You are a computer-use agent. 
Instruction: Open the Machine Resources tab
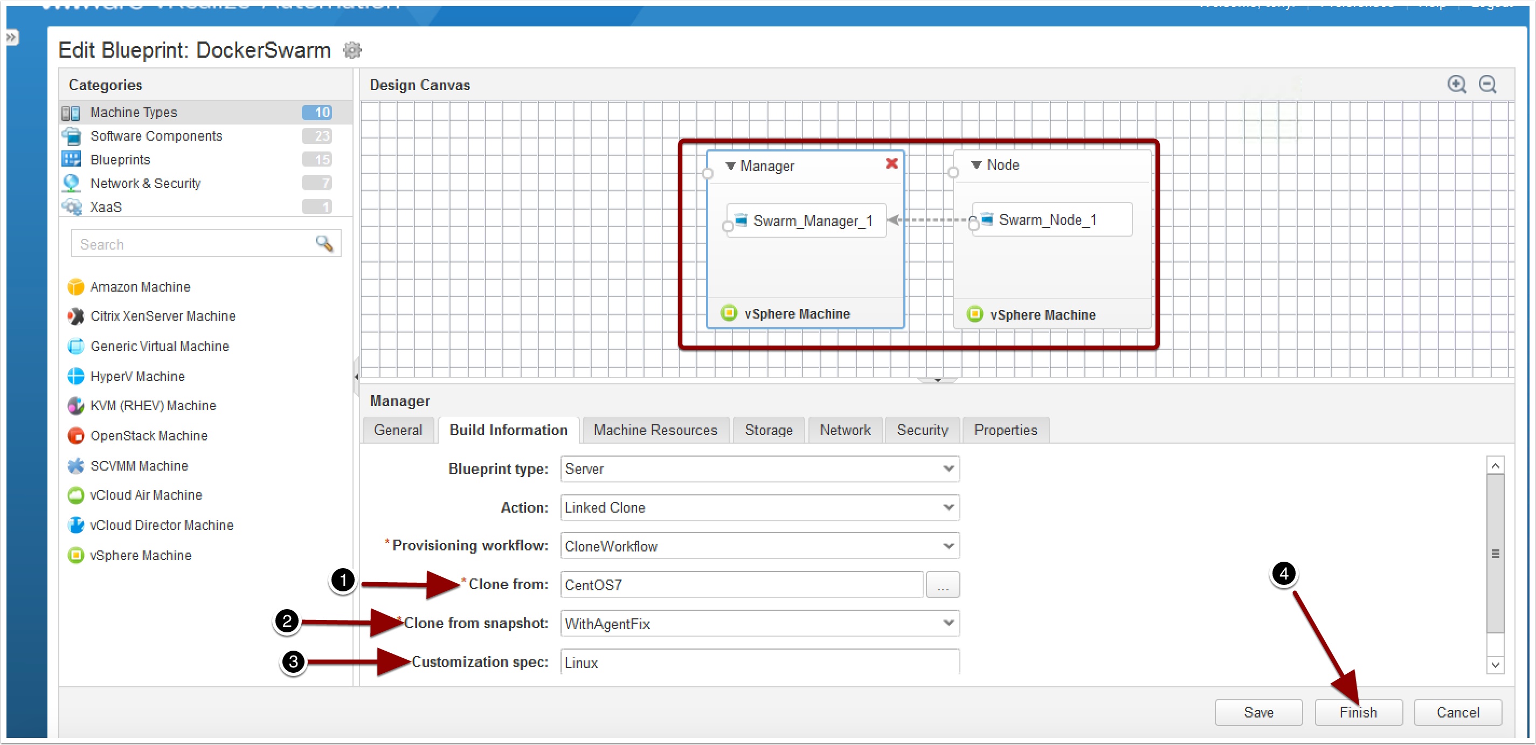pyautogui.click(x=655, y=430)
